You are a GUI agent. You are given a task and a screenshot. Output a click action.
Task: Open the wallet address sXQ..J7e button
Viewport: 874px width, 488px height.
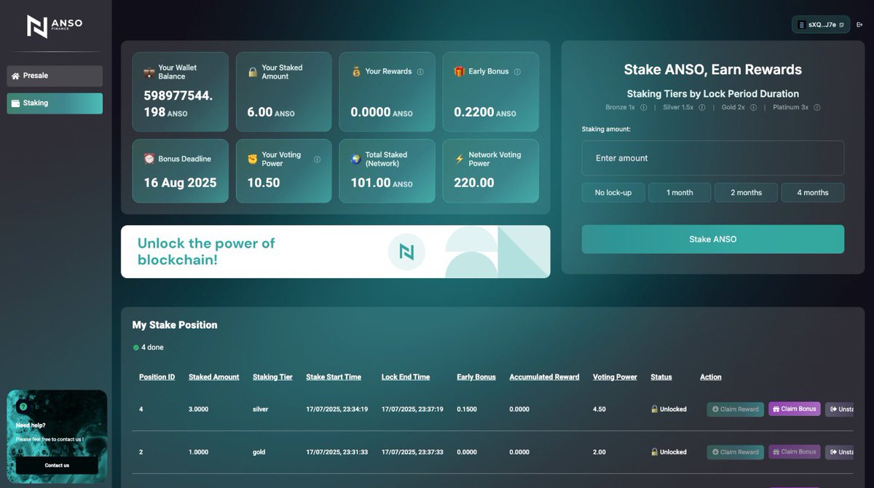(x=821, y=25)
